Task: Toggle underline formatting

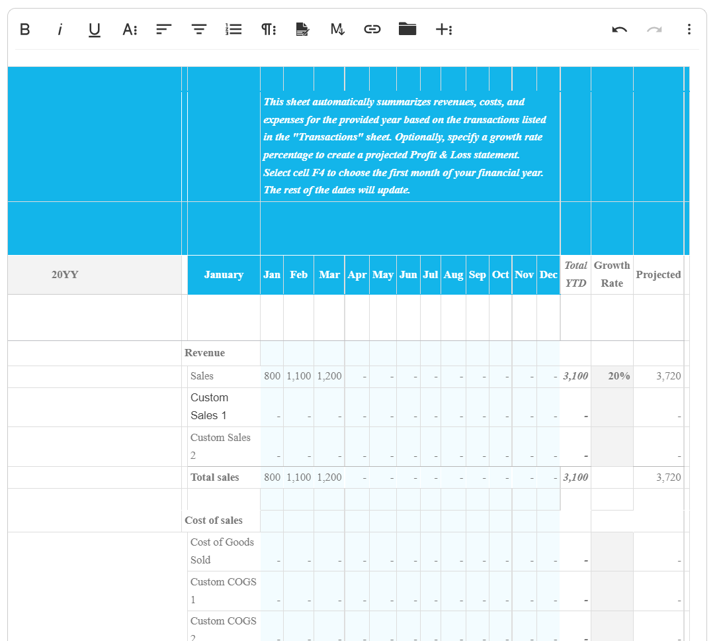Action: point(95,29)
